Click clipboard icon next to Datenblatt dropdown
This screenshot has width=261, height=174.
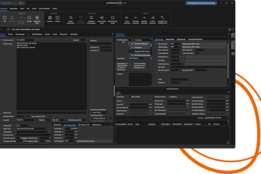151,58
